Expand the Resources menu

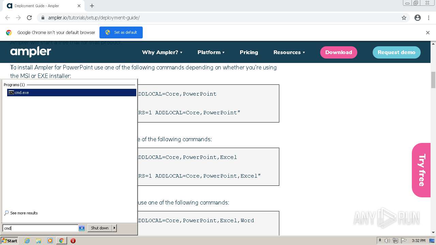point(289,52)
